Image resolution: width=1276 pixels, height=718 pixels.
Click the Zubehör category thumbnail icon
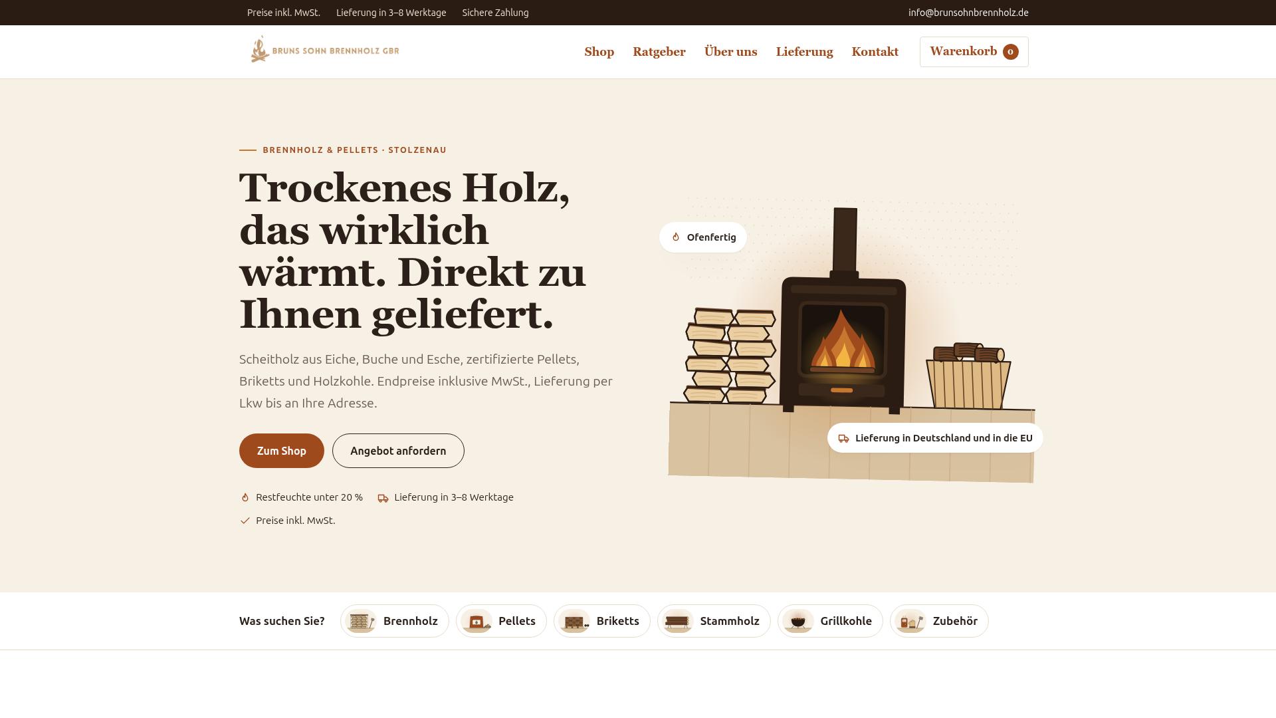pyautogui.click(x=910, y=621)
